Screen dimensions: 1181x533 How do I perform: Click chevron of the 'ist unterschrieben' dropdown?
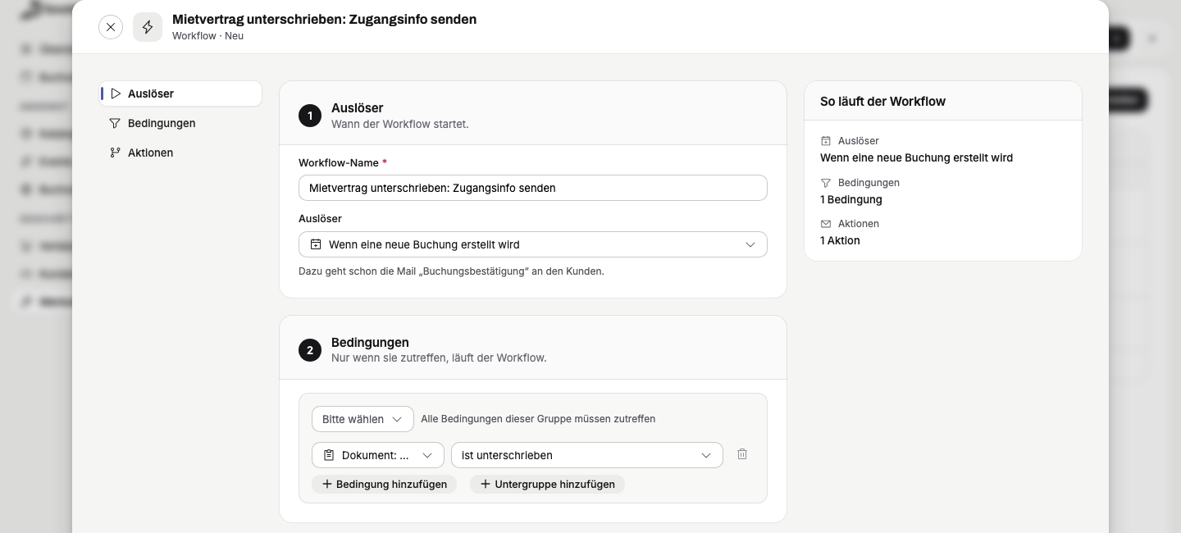706,455
